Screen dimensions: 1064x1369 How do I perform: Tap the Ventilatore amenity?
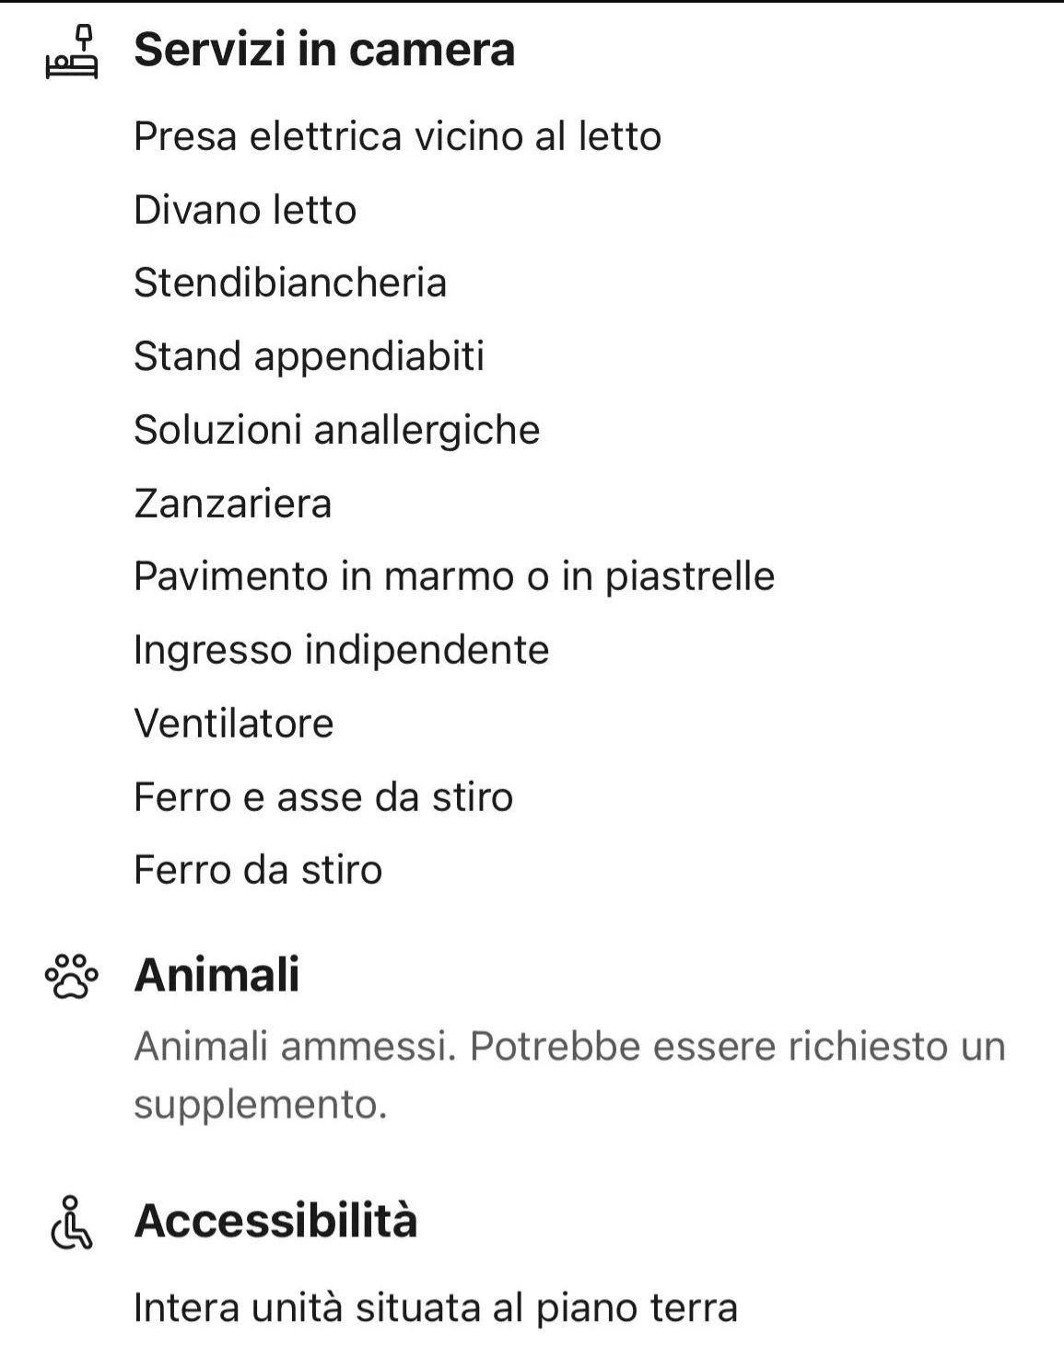pos(234,723)
